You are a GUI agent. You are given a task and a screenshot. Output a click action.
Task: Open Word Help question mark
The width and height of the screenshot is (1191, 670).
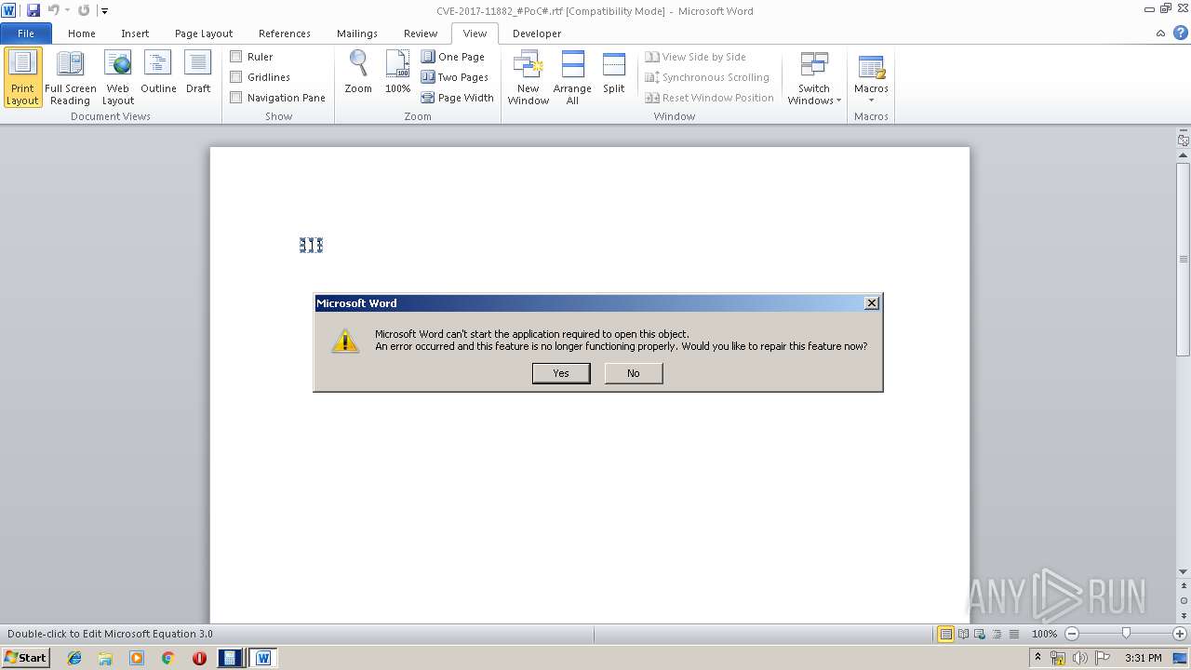point(1180,33)
